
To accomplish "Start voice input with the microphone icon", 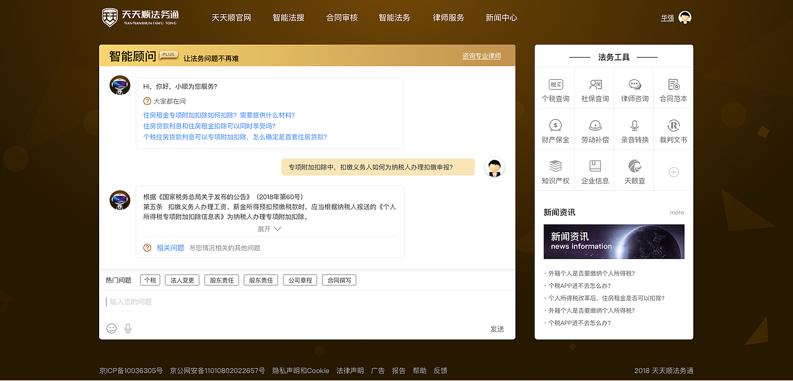I will [128, 328].
